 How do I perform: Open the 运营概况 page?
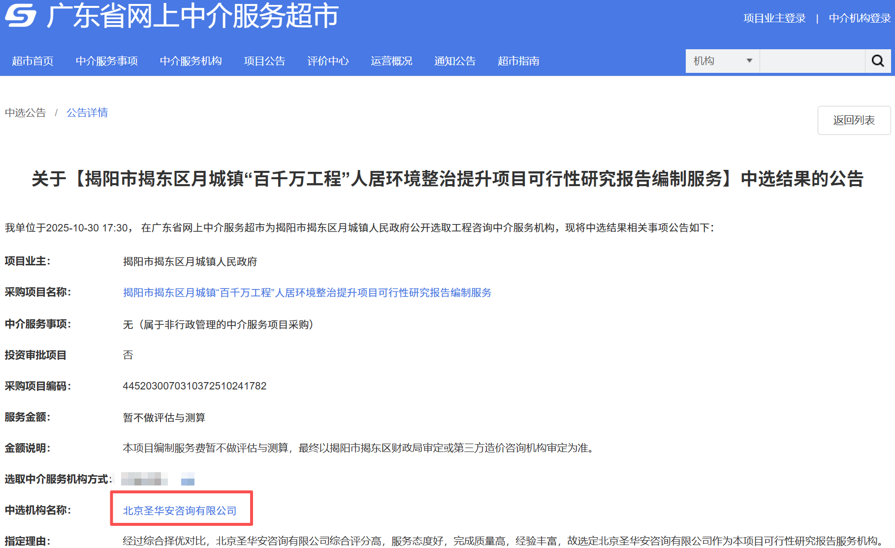click(391, 61)
